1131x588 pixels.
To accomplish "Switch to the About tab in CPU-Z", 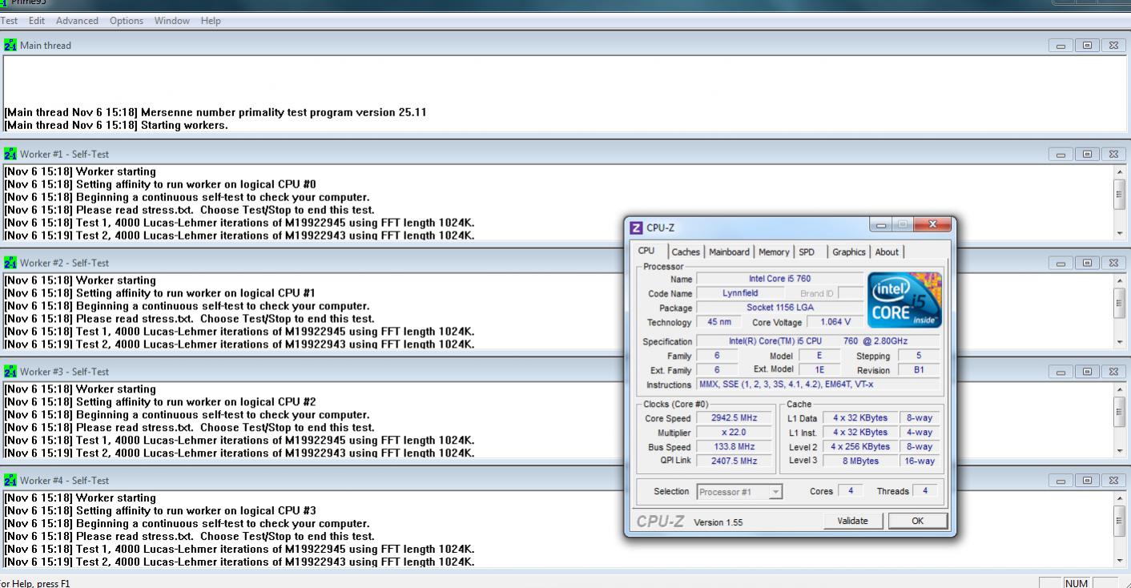I will 887,252.
